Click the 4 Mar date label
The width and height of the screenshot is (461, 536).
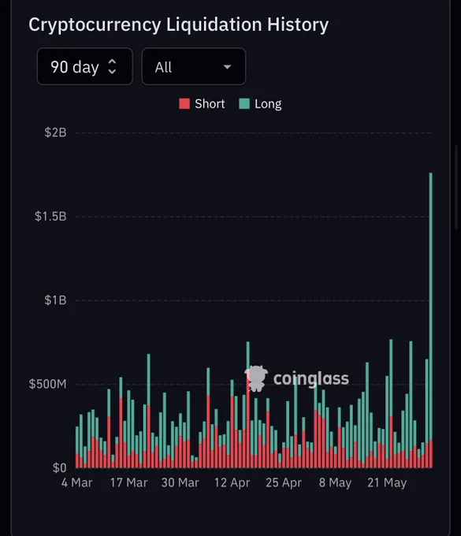coord(77,482)
